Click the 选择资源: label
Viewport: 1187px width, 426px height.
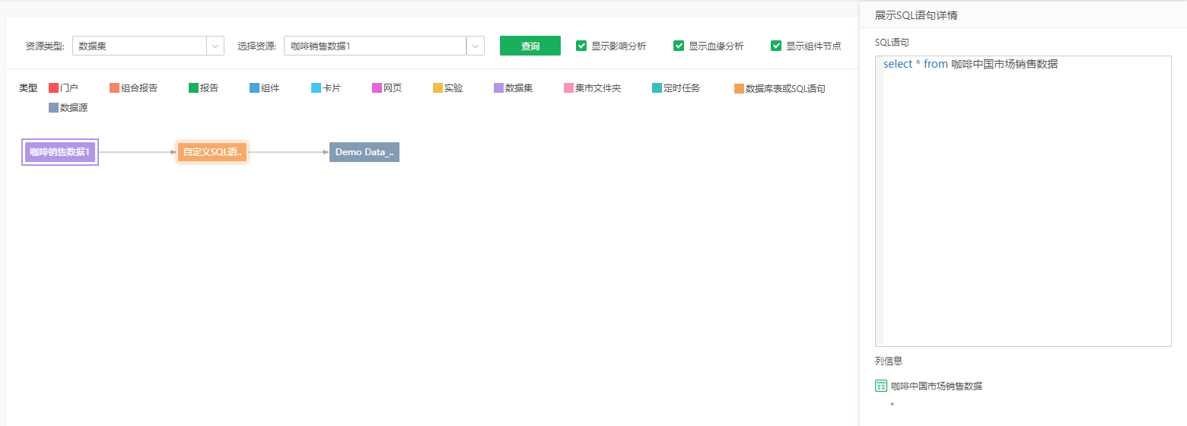[x=257, y=46]
